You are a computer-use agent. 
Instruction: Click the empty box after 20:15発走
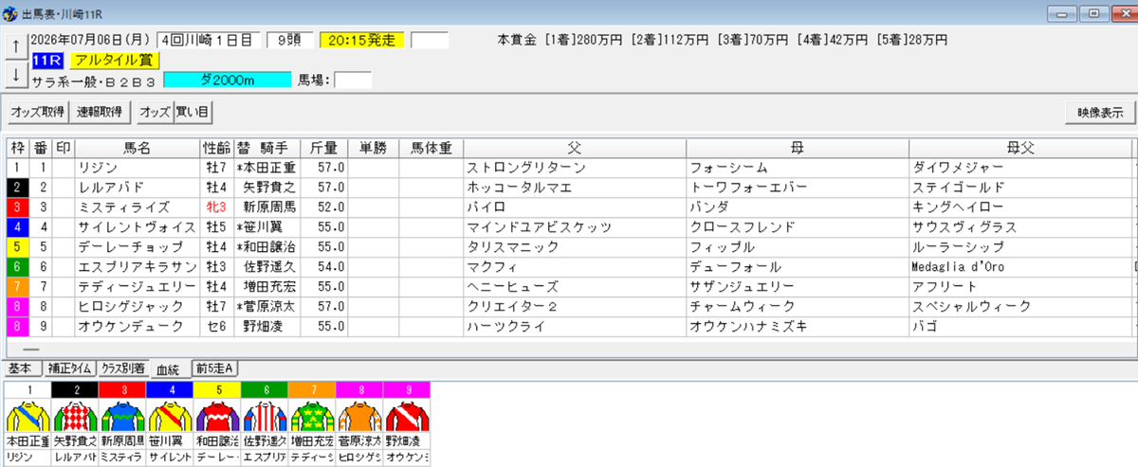tap(429, 41)
